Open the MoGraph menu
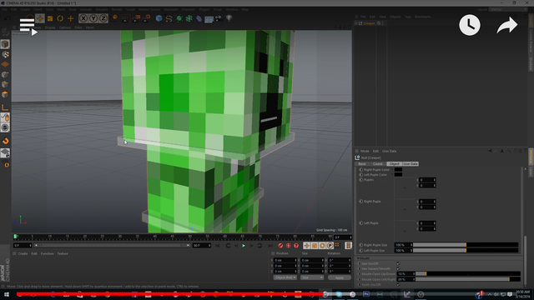 (170, 9)
